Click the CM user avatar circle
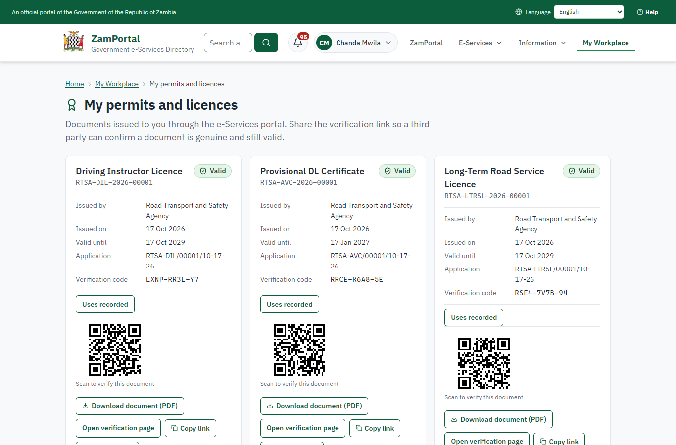This screenshot has height=445, width=676. (x=324, y=43)
